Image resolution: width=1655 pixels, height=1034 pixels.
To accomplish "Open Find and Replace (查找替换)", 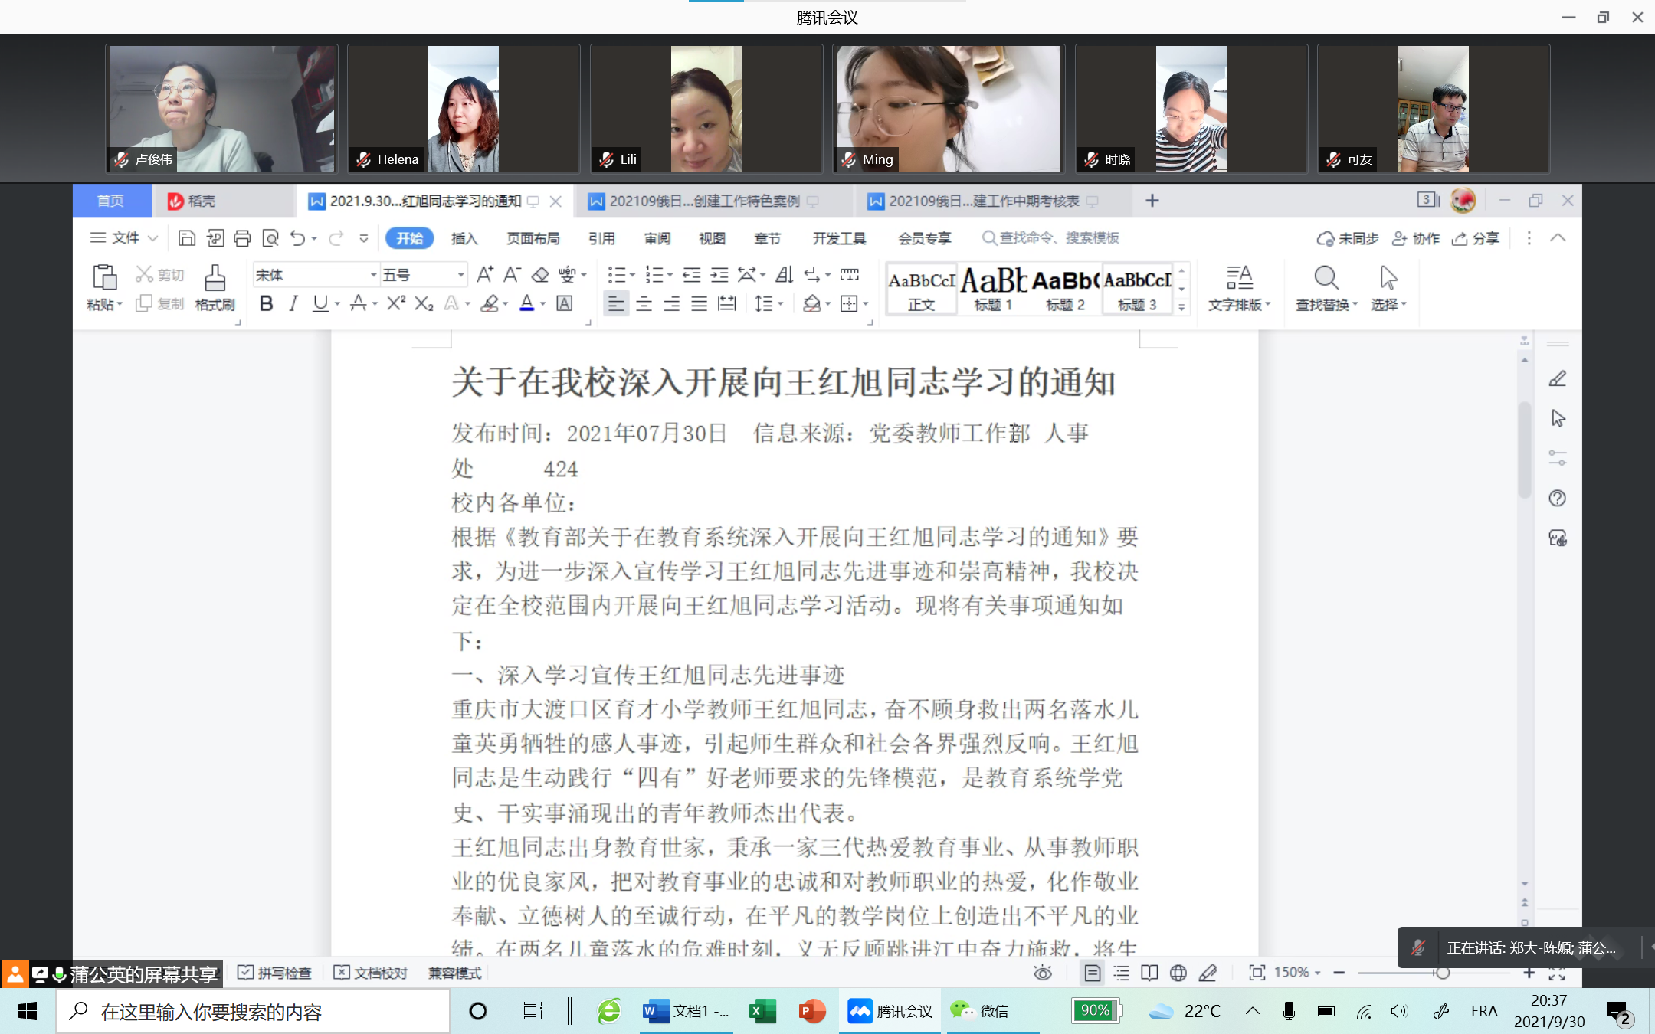I will [x=1325, y=287].
